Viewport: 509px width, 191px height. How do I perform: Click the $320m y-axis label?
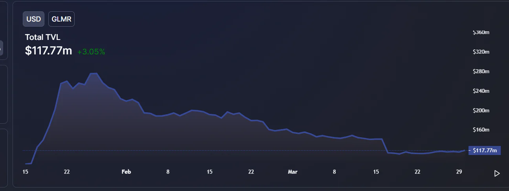click(481, 52)
